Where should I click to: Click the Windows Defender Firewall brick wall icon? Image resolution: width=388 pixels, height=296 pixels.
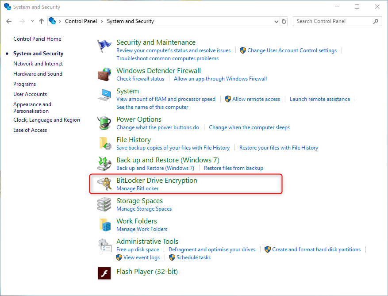point(104,74)
